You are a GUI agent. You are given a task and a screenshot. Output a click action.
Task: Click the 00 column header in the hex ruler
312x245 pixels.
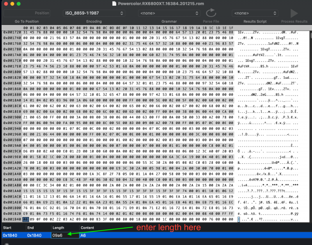click(x=25, y=28)
